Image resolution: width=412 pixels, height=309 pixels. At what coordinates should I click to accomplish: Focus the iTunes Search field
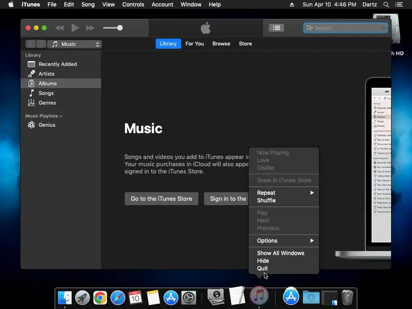[346, 28]
